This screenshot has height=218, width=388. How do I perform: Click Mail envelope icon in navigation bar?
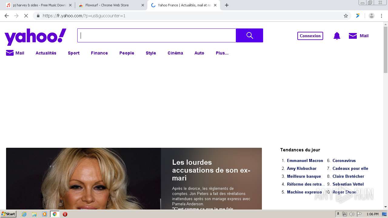(x=10, y=53)
